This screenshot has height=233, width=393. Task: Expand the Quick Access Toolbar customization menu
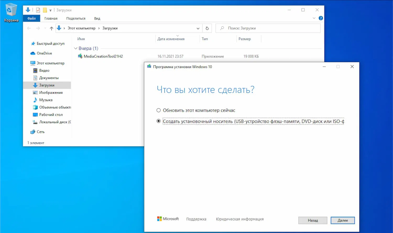[x=51, y=10]
